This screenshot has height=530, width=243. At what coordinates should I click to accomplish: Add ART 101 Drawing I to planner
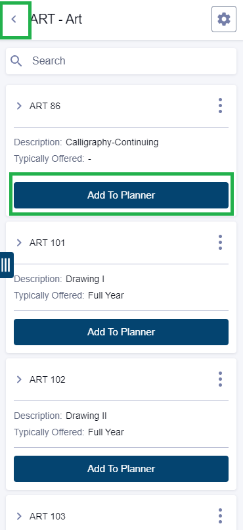point(121,332)
